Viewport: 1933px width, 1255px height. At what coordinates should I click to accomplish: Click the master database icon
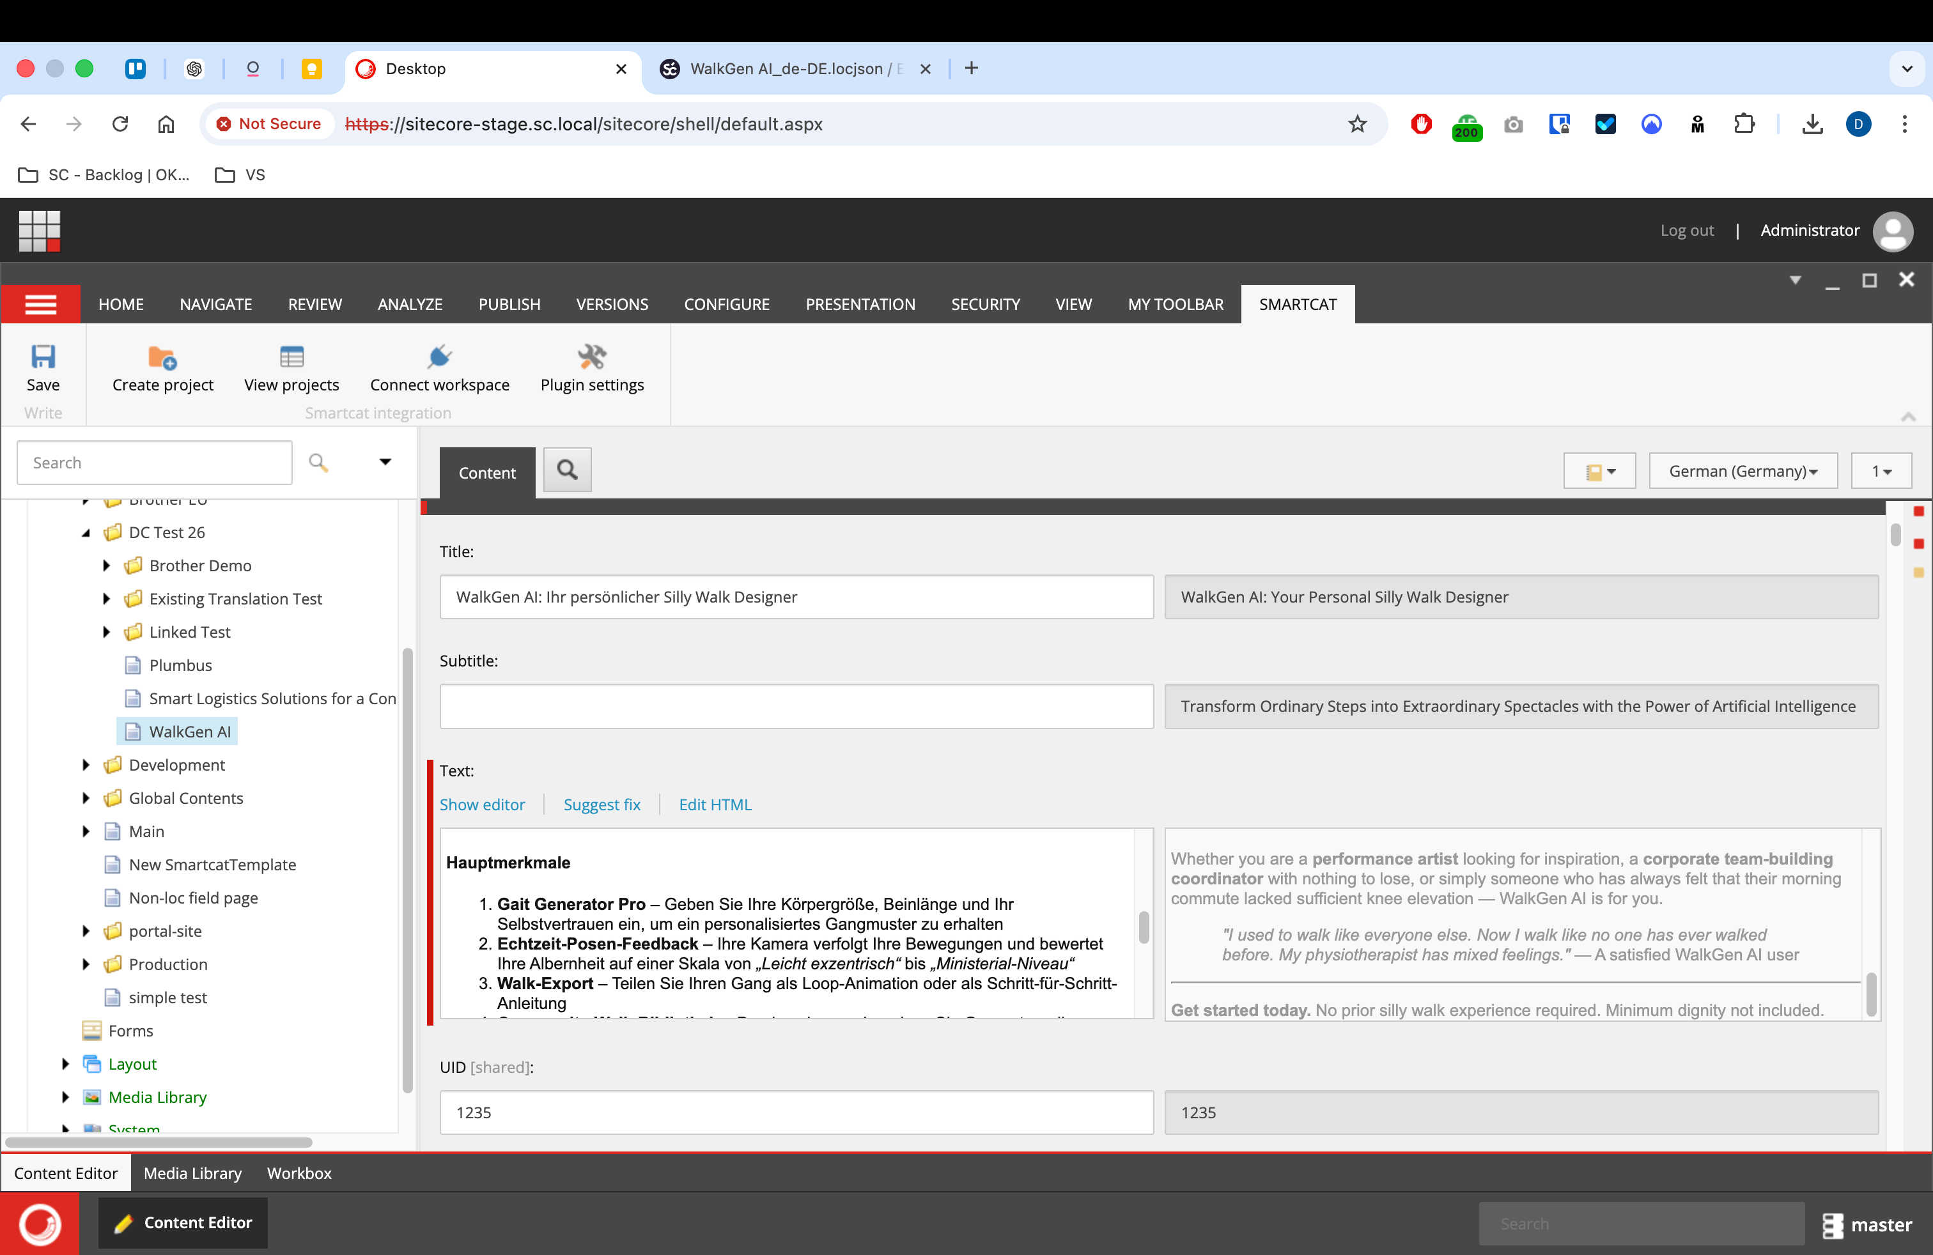tap(1832, 1225)
